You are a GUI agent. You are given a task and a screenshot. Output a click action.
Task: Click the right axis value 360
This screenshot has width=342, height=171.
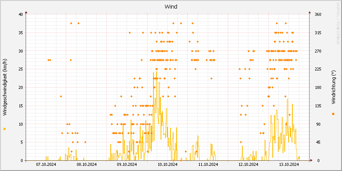pyautogui.click(x=318, y=15)
